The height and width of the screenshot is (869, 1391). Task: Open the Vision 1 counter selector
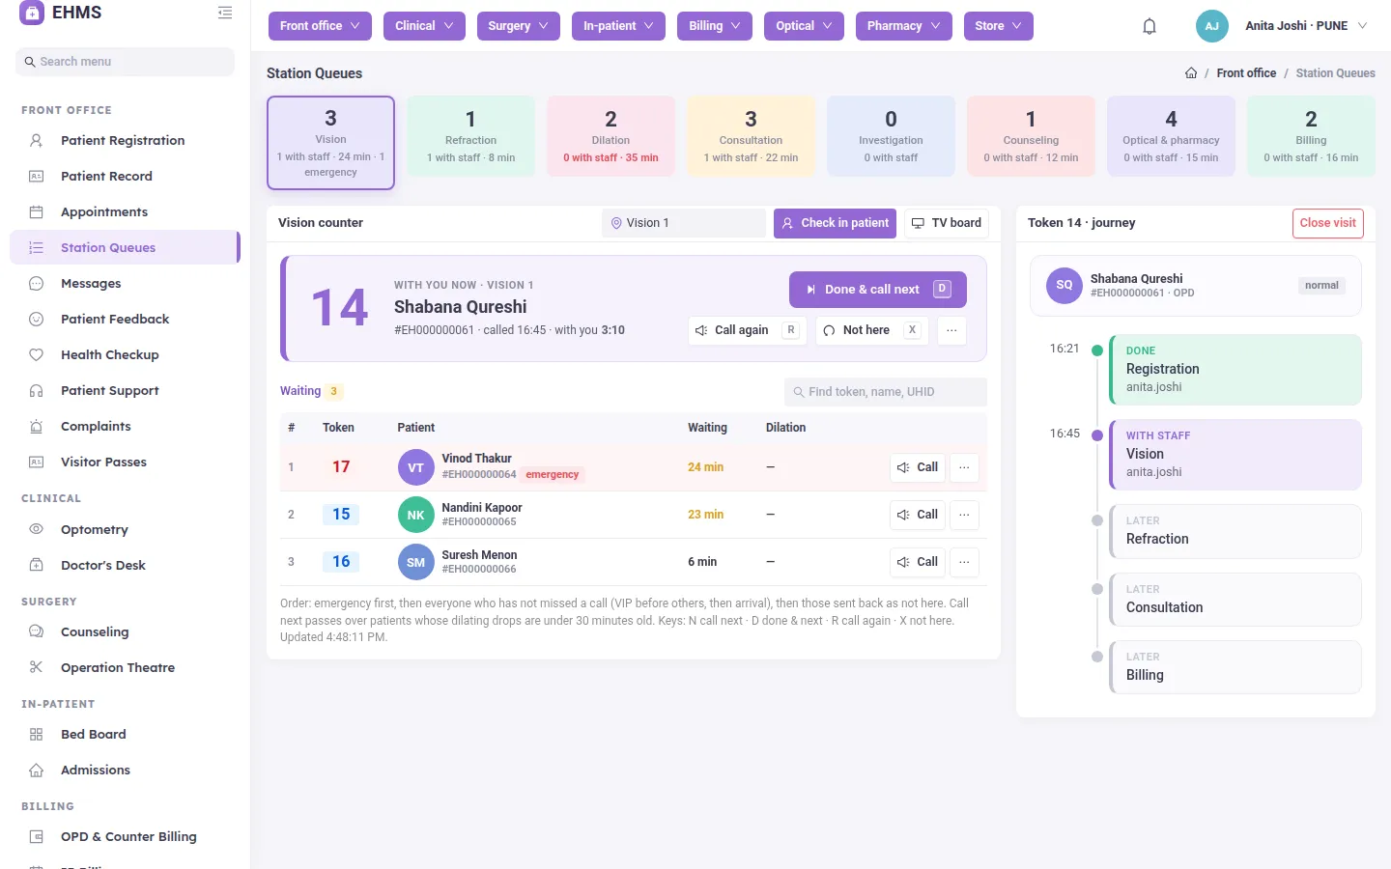click(684, 223)
